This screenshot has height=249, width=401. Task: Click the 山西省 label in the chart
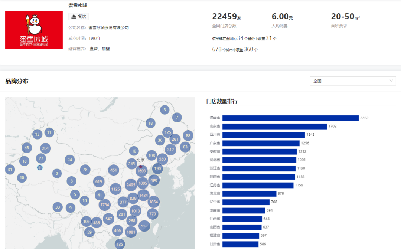click(215, 227)
